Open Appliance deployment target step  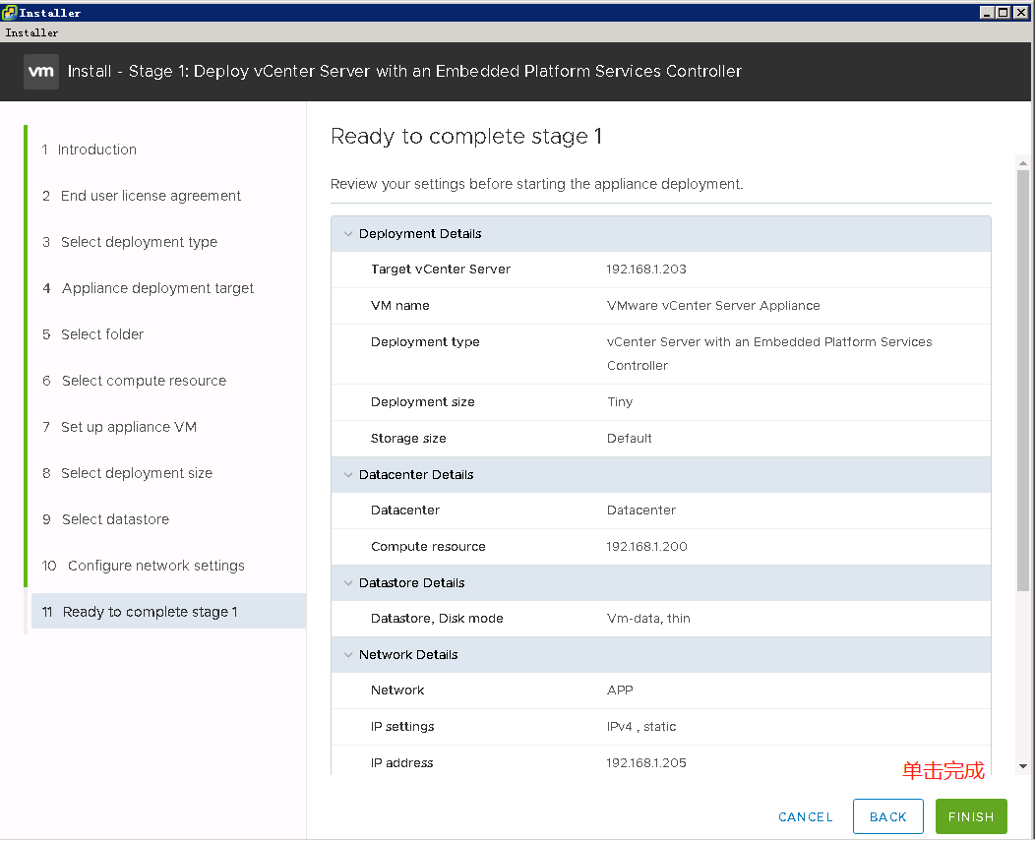pos(148,288)
